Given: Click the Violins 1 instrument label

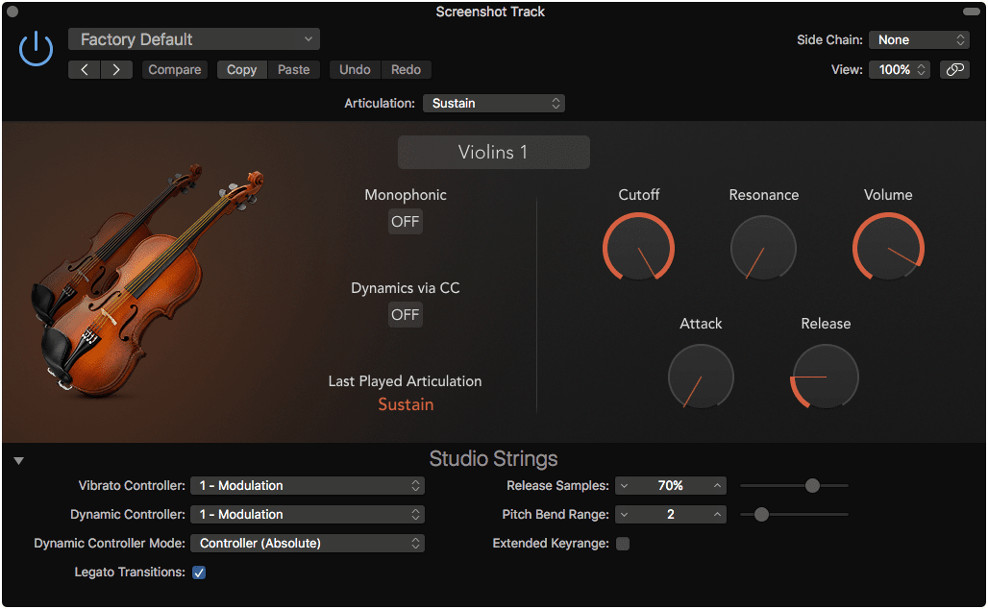Looking at the screenshot, I should click(493, 152).
